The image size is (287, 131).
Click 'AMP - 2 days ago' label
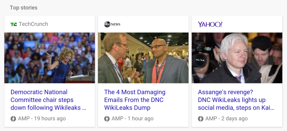(x=226, y=119)
